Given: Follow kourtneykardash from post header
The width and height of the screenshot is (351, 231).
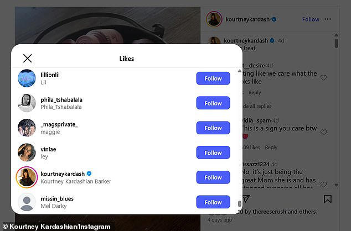Looking at the screenshot, I should (x=311, y=19).
